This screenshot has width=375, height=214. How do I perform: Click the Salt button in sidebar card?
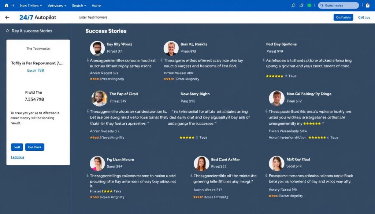(17, 147)
